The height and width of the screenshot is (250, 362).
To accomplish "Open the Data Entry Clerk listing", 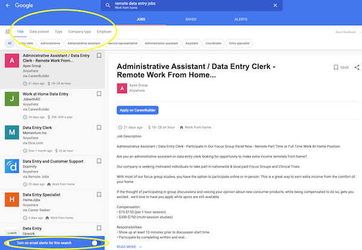I will click(52, 139).
